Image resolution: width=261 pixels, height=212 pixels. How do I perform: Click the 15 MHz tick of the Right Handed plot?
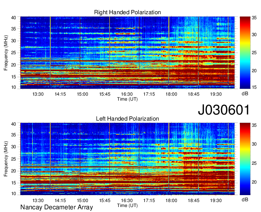[13, 77]
